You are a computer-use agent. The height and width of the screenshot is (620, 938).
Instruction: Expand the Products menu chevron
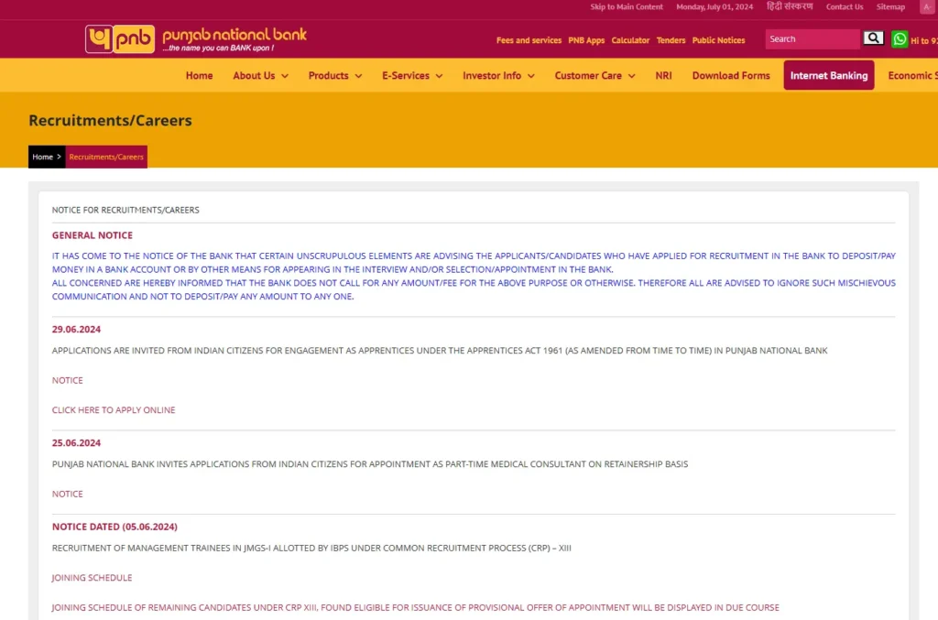[x=358, y=76]
